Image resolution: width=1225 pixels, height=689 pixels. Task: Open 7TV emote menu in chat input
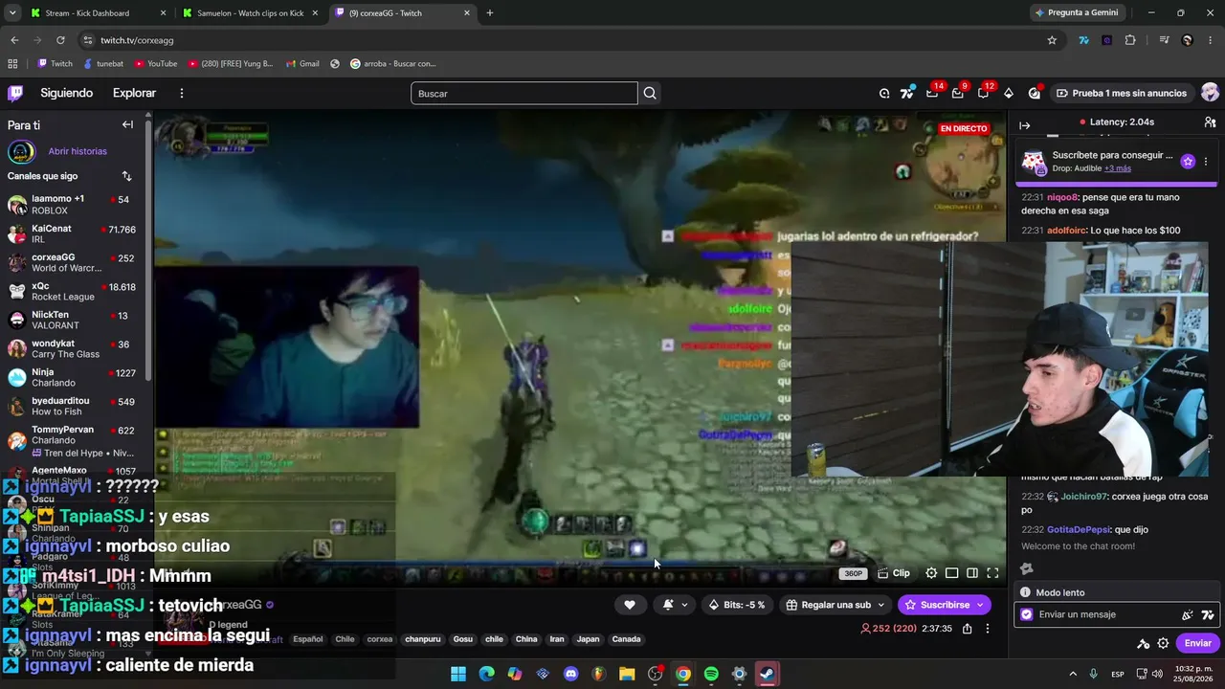click(x=1208, y=614)
